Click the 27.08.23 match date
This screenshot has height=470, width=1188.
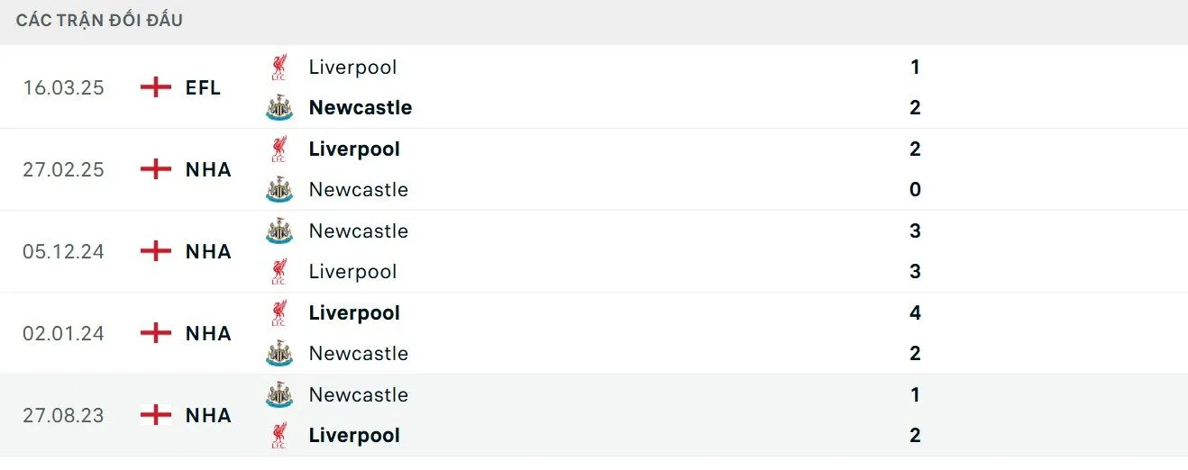point(63,416)
